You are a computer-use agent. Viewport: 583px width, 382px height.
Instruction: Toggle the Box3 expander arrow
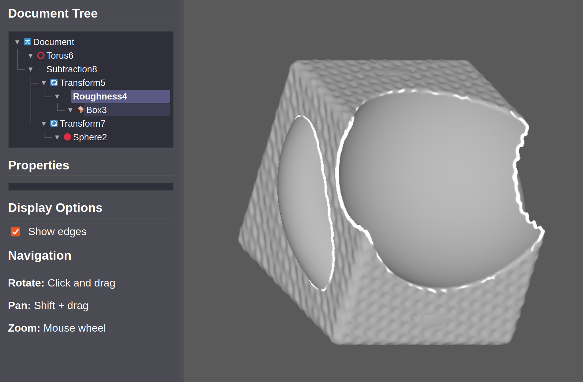click(70, 110)
